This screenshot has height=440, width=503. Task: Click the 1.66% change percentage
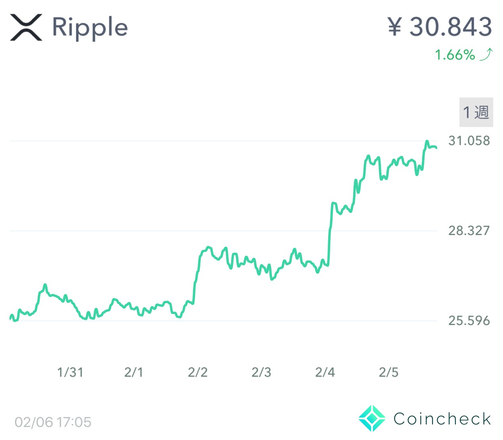pyautogui.click(x=455, y=55)
